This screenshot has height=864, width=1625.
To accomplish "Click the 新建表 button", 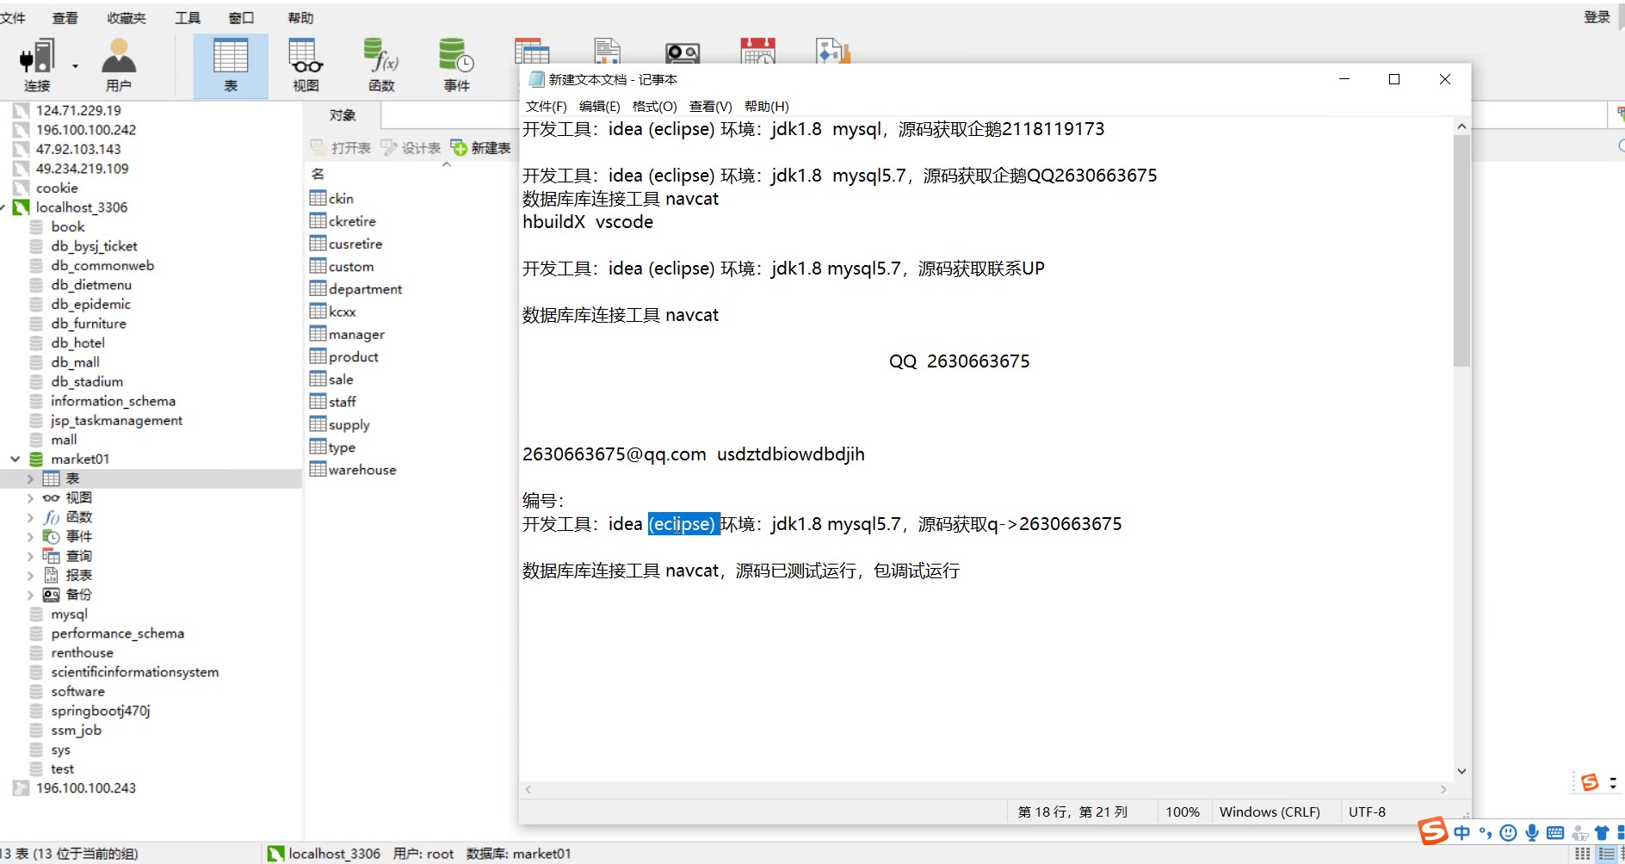I will (x=481, y=148).
